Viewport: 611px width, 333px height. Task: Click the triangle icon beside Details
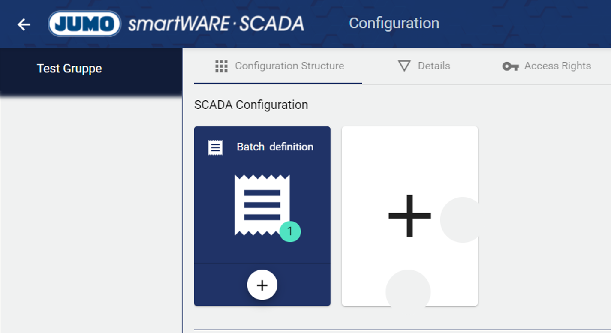click(404, 66)
